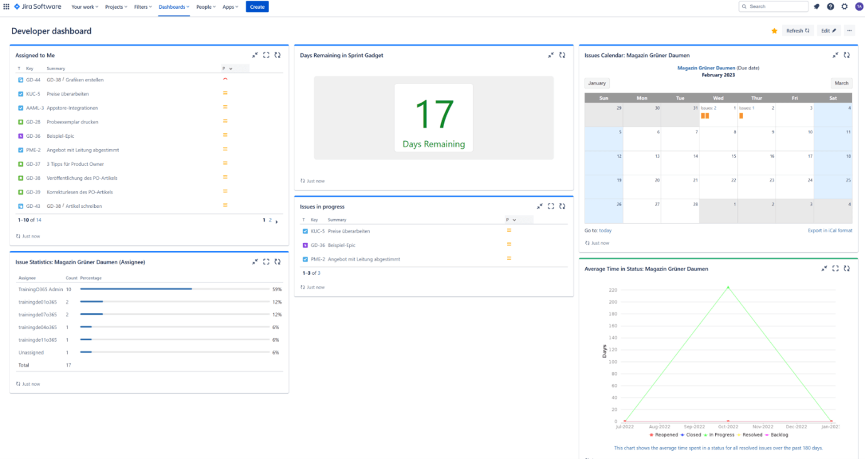Image resolution: width=865 pixels, height=459 pixels.
Task: Click the Export in iCal format link
Action: 830,230
